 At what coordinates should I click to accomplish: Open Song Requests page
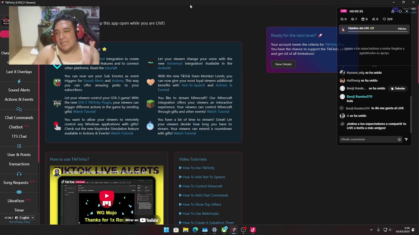click(16, 183)
